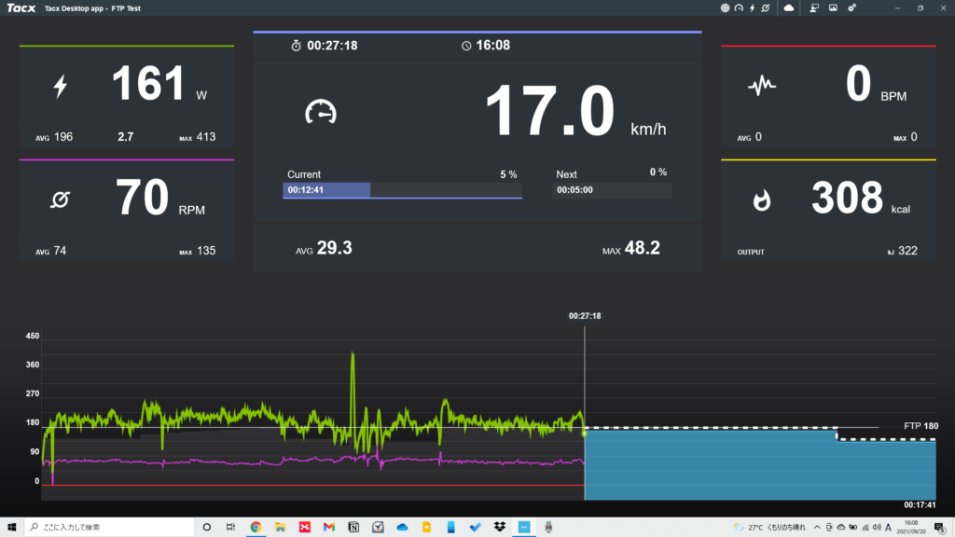This screenshot has width=955, height=537.
Task: Click the speedometer icon in the title bar
Action: (x=739, y=7)
